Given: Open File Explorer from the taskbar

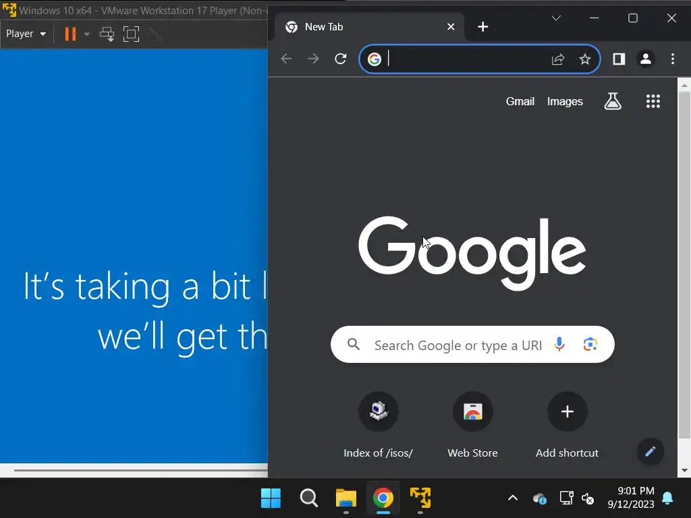Looking at the screenshot, I should click(x=346, y=498).
